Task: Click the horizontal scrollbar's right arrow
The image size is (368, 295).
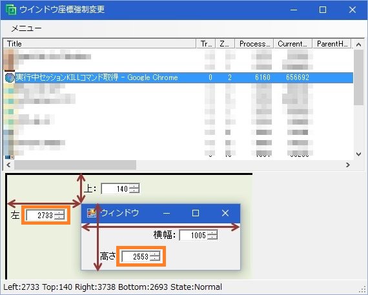Action: [347, 165]
